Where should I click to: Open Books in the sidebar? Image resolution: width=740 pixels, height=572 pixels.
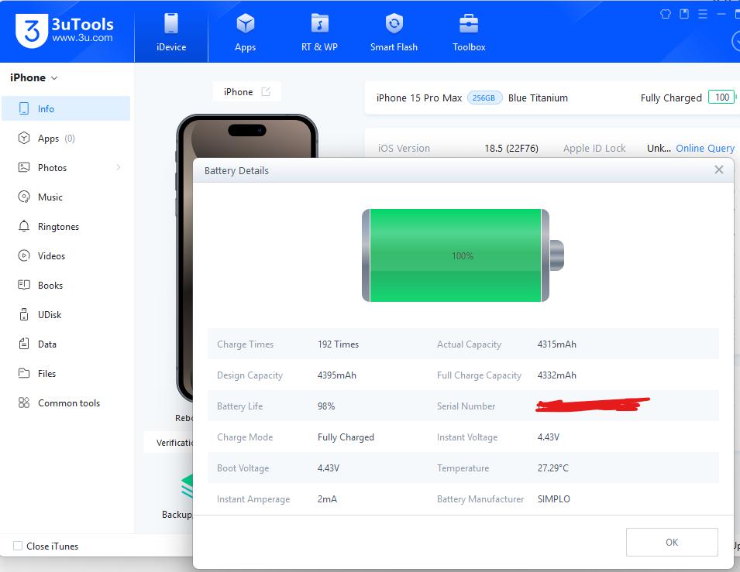[66, 286]
